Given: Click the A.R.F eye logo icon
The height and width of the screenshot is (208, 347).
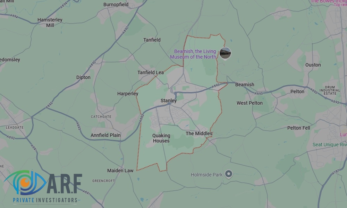Looking at the screenshot, I should 25,182.
